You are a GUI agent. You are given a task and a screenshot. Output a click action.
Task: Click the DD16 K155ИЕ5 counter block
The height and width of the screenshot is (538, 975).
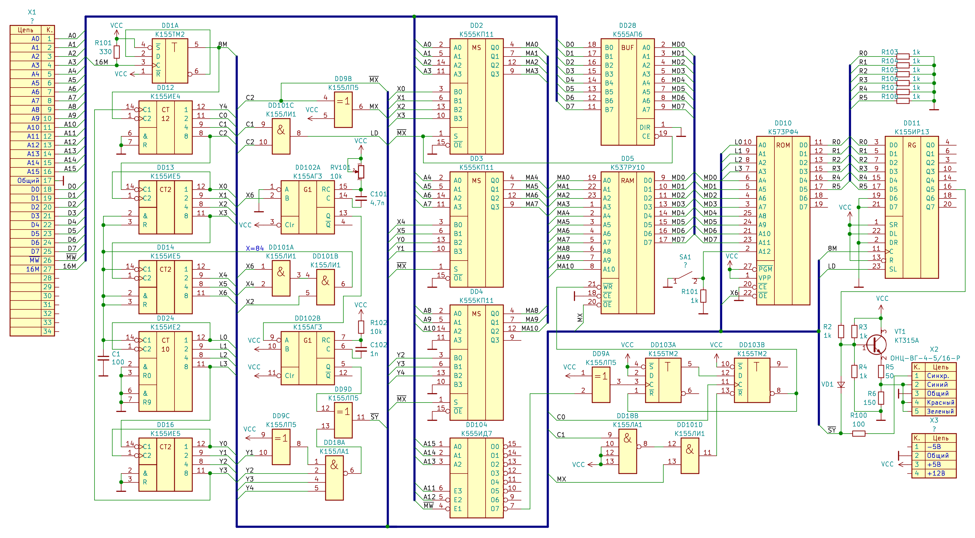point(165,465)
